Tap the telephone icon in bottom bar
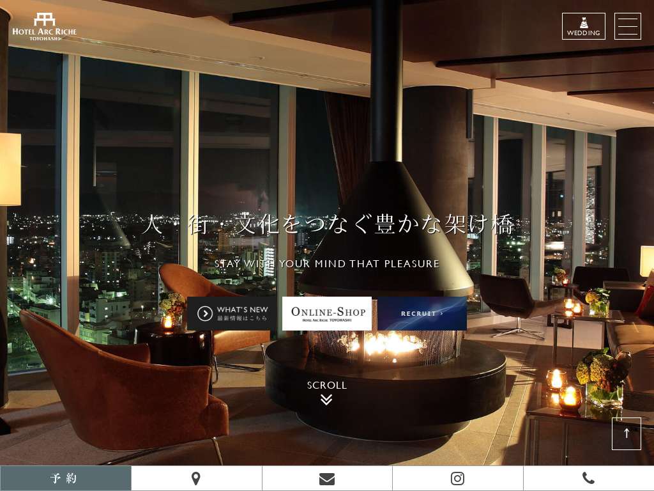 [588, 478]
